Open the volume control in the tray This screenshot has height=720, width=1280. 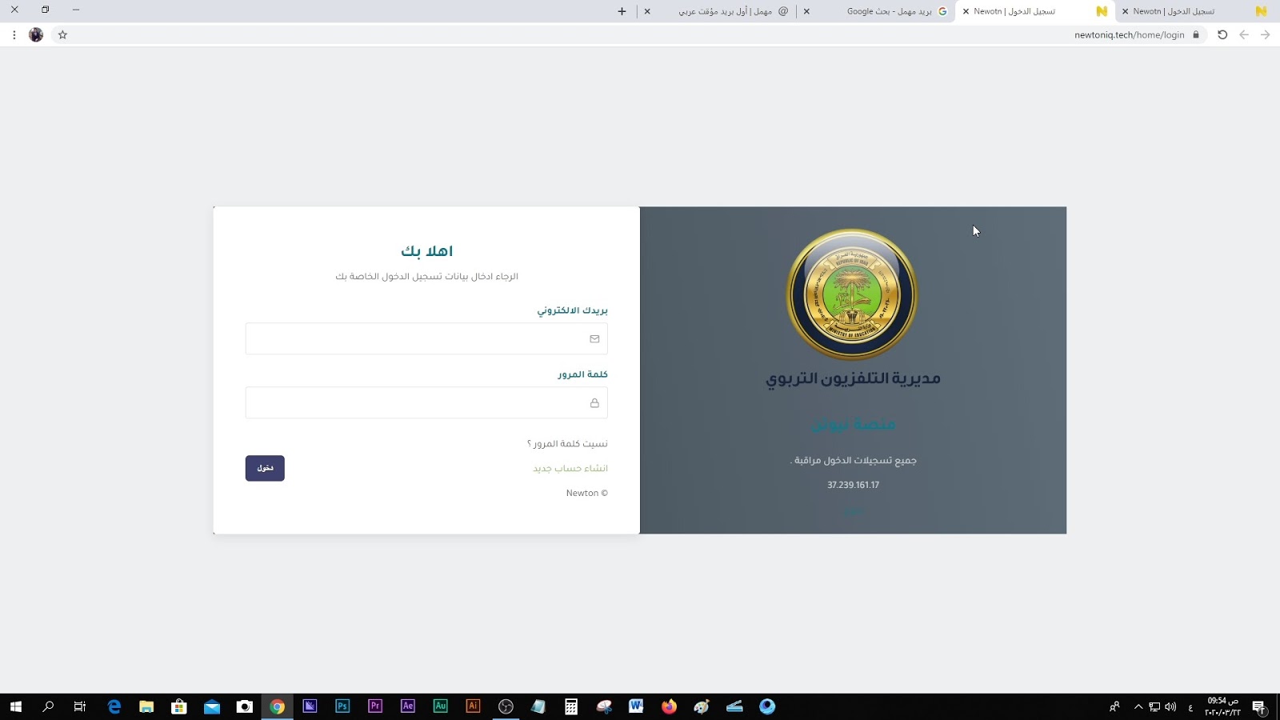(1170, 706)
